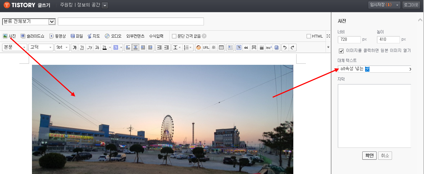
Task: Collapse the 사진 side panel
Action: pos(420,20)
